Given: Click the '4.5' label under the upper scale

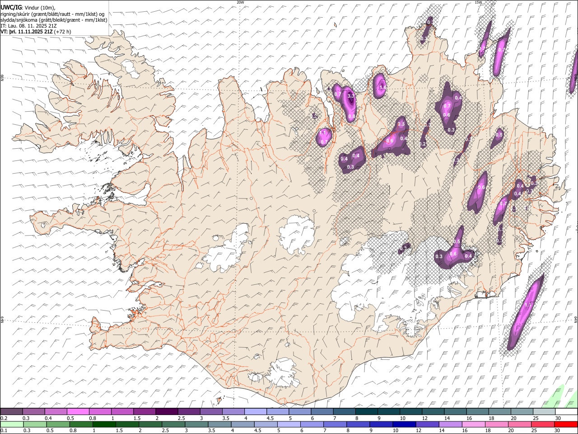Looking at the screenshot, I should tap(270, 418).
